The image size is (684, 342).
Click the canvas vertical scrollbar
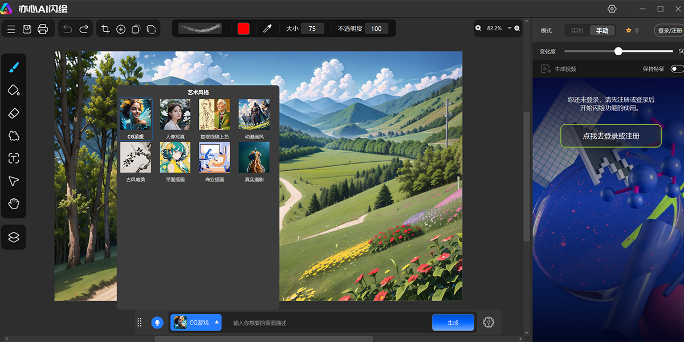point(527,177)
